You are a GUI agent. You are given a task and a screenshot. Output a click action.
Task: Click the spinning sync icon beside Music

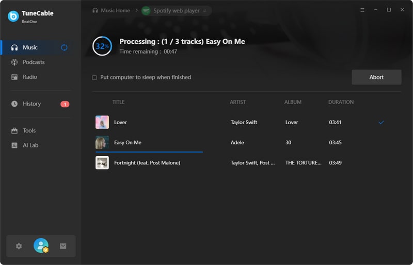pyautogui.click(x=64, y=47)
